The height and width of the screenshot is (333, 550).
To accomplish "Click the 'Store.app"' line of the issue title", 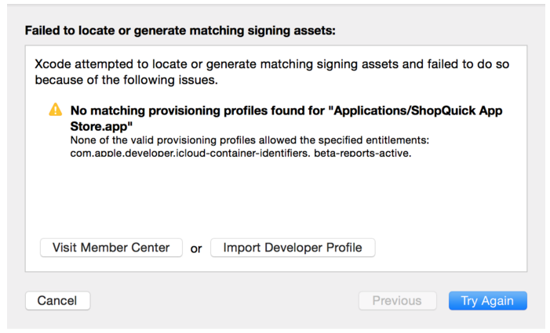I will pos(101,126).
